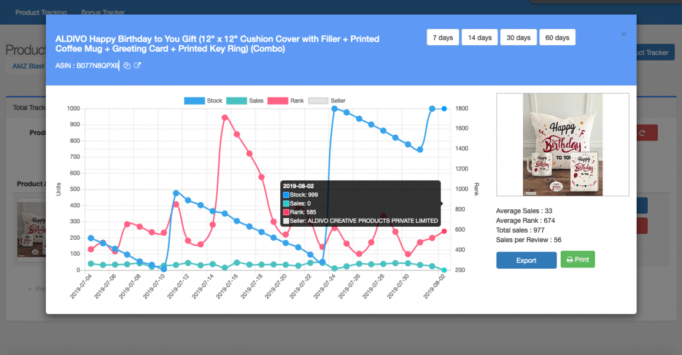
Task: Click the product title heading
Action: click(217, 44)
